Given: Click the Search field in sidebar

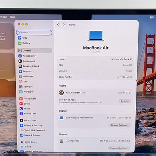Looking at the screenshot, I should pyautogui.click(x=34, y=33).
